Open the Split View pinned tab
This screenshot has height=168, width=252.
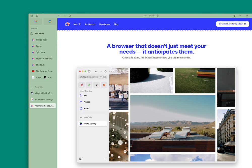[40, 52]
